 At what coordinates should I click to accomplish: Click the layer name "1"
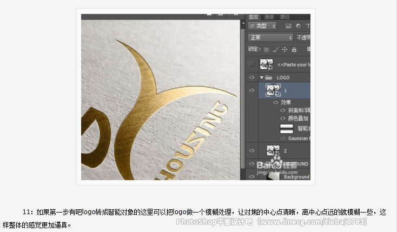tap(286, 91)
